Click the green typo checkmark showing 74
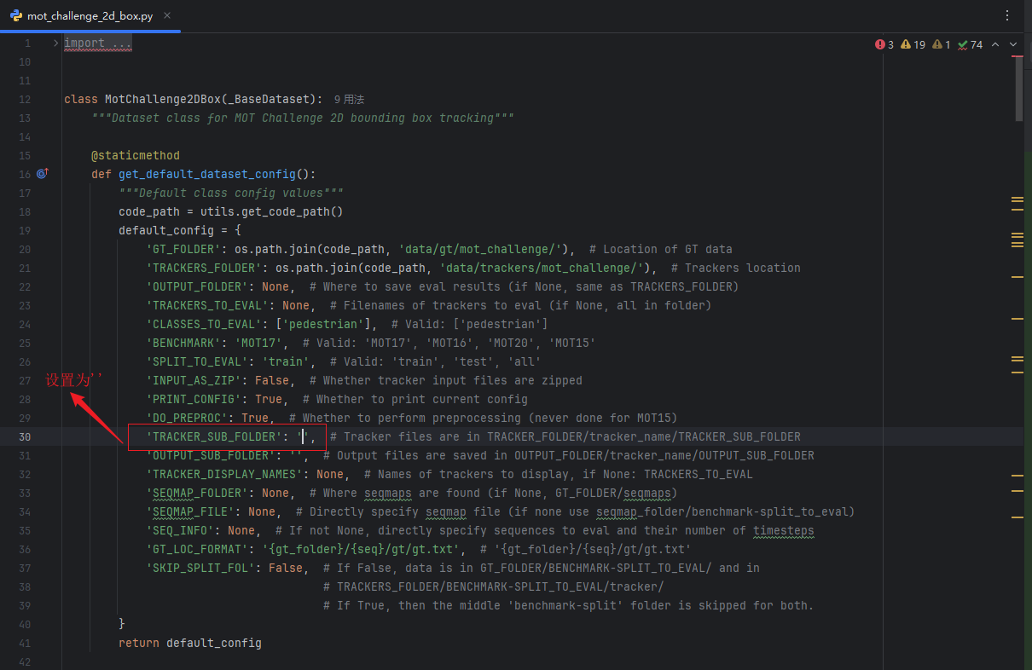This screenshot has height=670, width=1032. [x=971, y=44]
